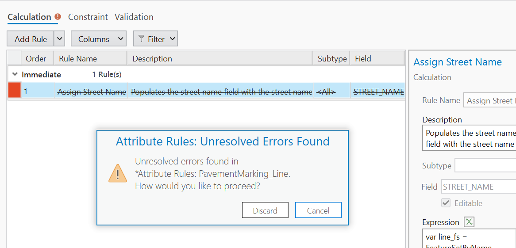Image resolution: width=516 pixels, height=248 pixels.
Task: Open the Subtype combo box
Action: point(485,166)
